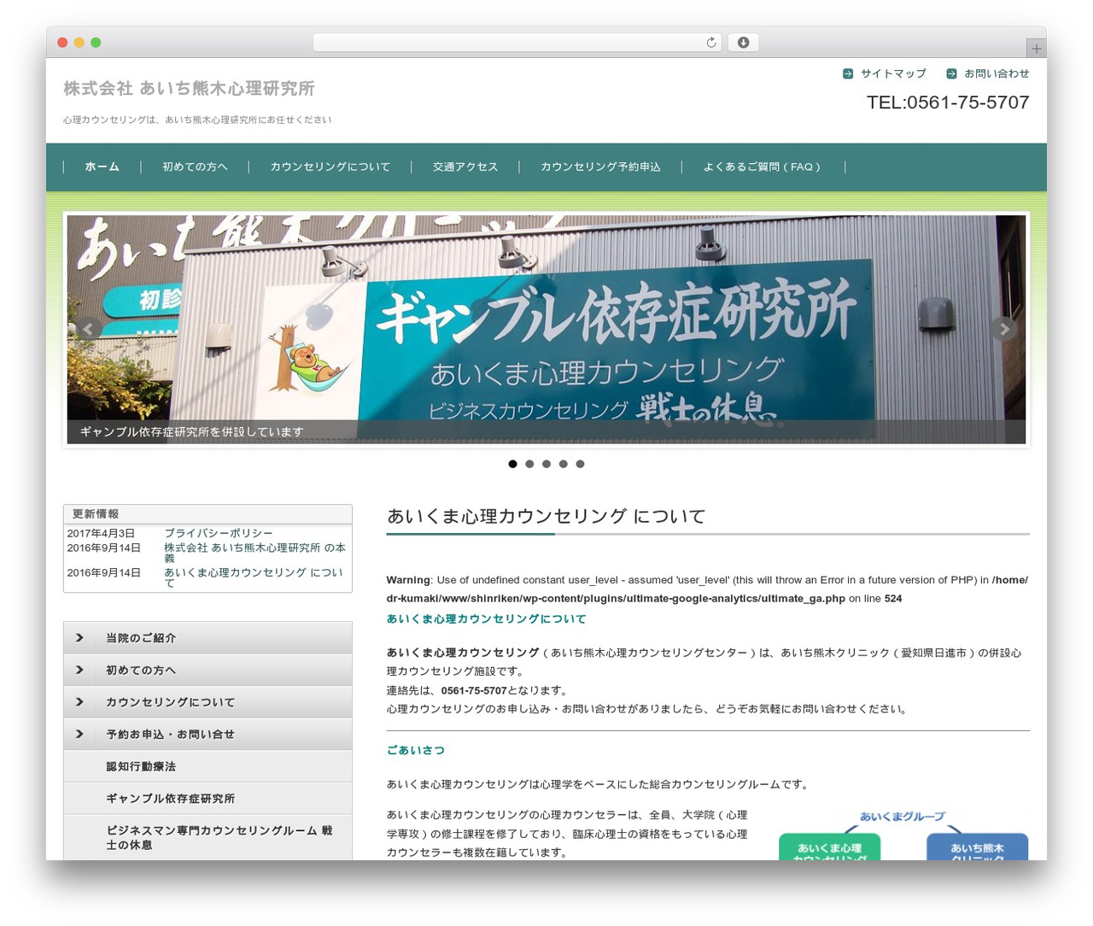Screen dimensions: 1093x926
Task: Advance slider with right arrow
Action: (x=1004, y=329)
